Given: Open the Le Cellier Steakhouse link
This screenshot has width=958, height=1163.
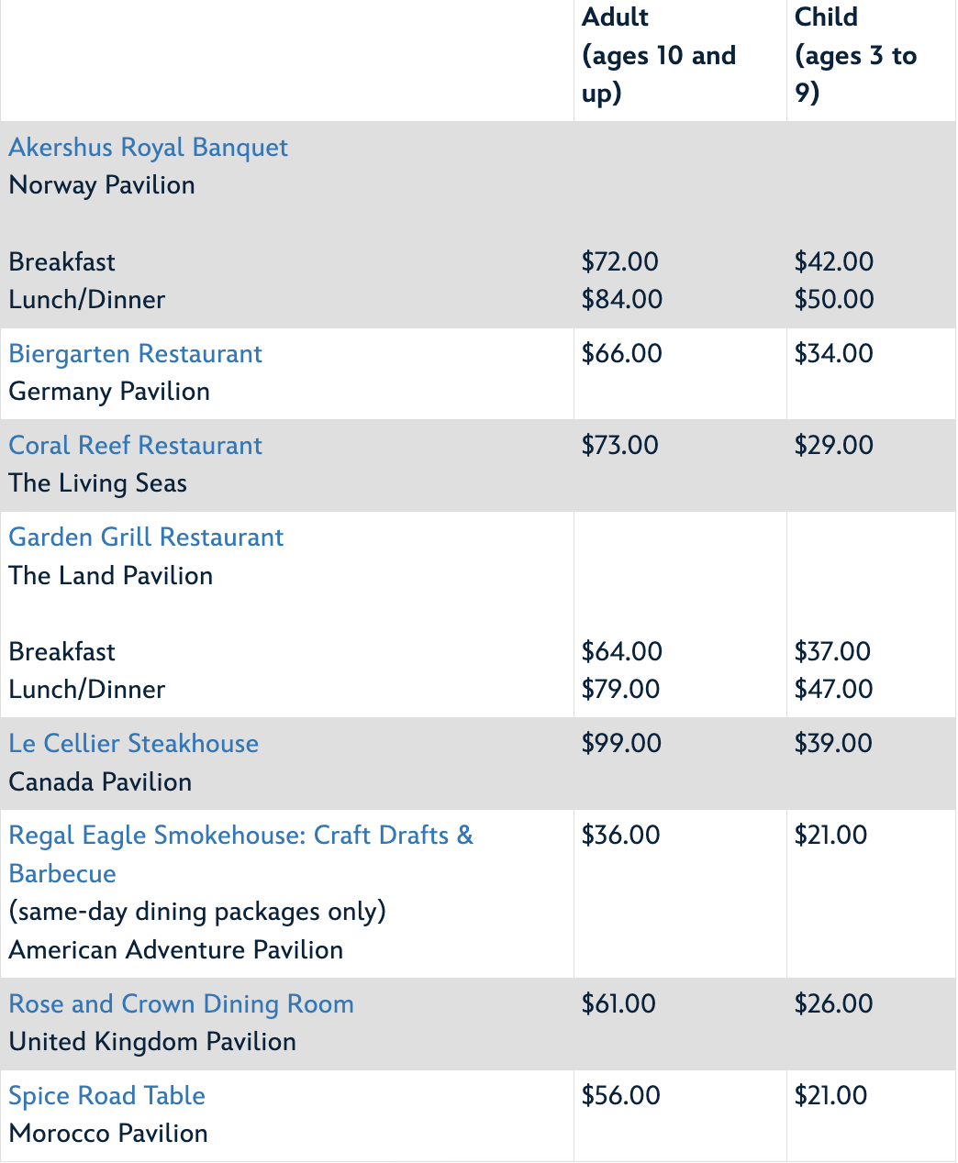Looking at the screenshot, I should 133,744.
